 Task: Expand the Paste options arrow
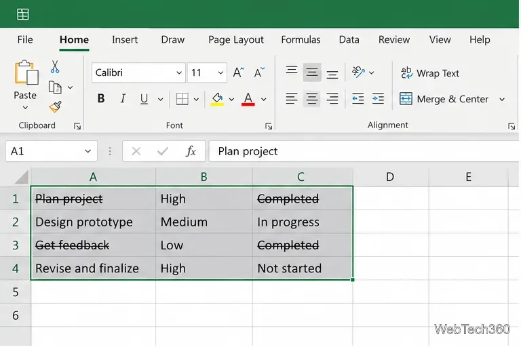(25, 108)
